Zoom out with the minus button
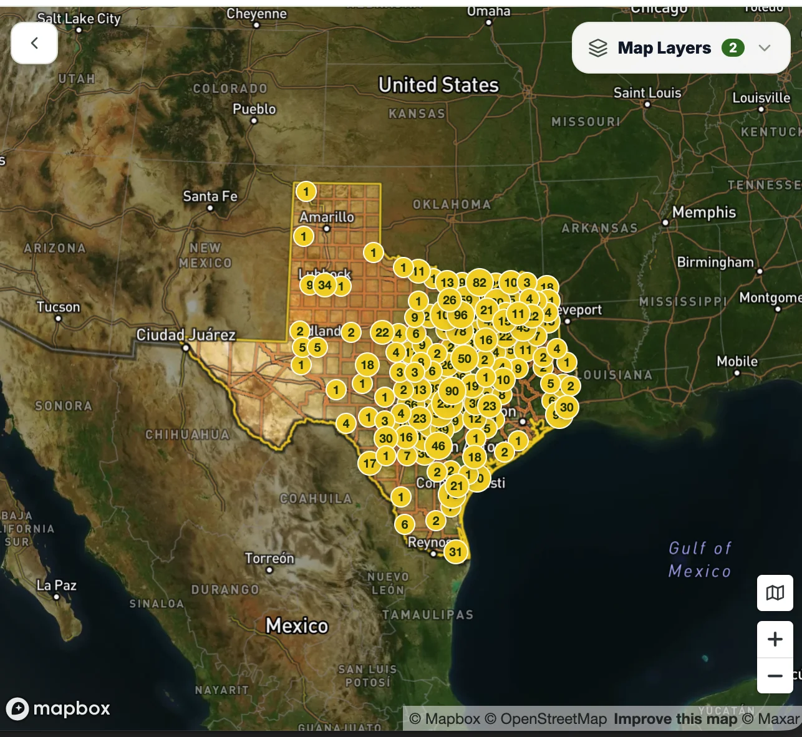 tap(775, 675)
